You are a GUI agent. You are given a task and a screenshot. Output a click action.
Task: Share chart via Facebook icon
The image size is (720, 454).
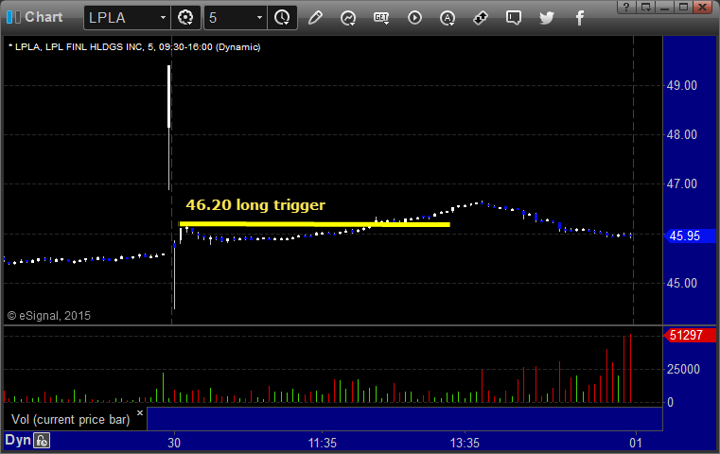point(580,18)
